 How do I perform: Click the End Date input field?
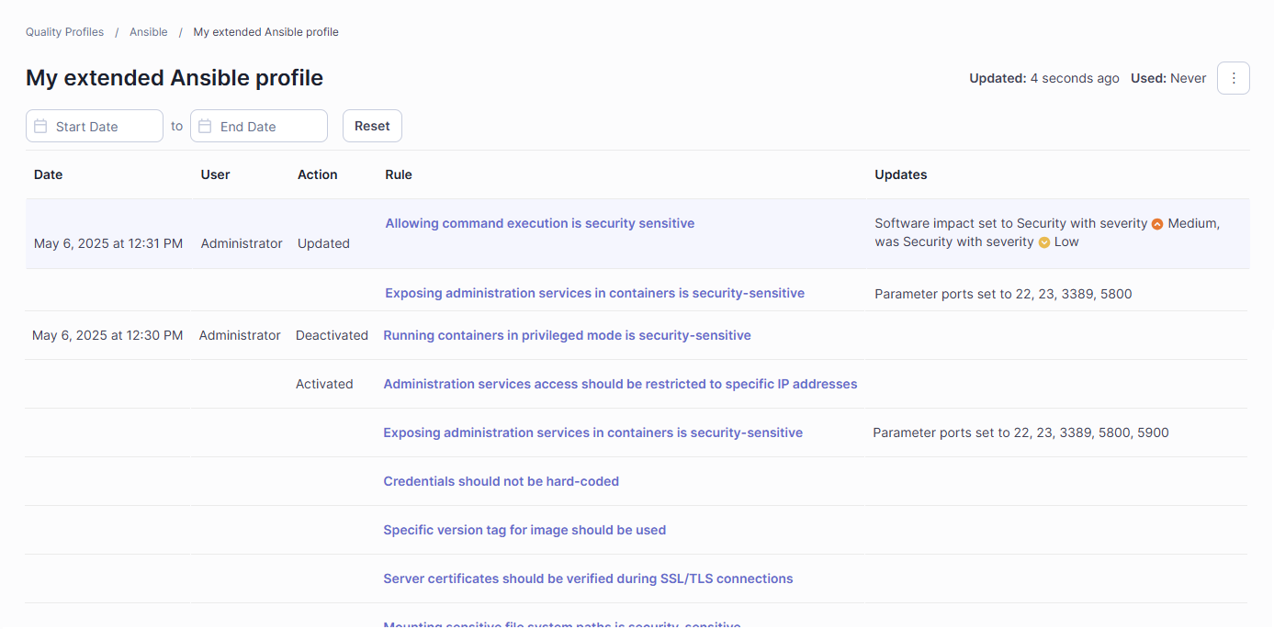click(x=266, y=126)
